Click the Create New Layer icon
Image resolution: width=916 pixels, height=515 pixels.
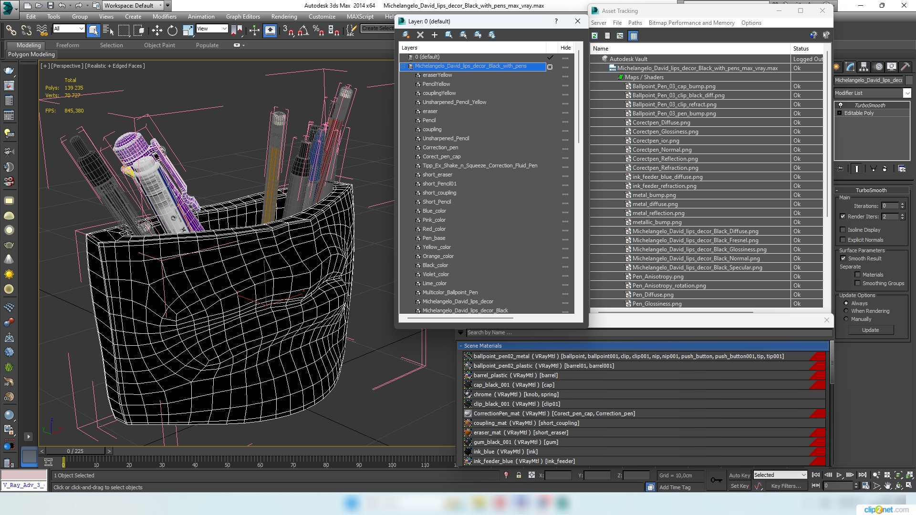(x=406, y=35)
